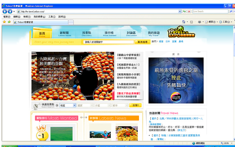Open the 找景點 Discovery tab
235x147 pixels.
pos(87,34)
